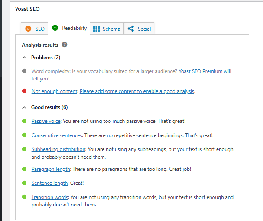Collapse the Problems (2) section
Screen dimensions: 263x221
(24, 58)
